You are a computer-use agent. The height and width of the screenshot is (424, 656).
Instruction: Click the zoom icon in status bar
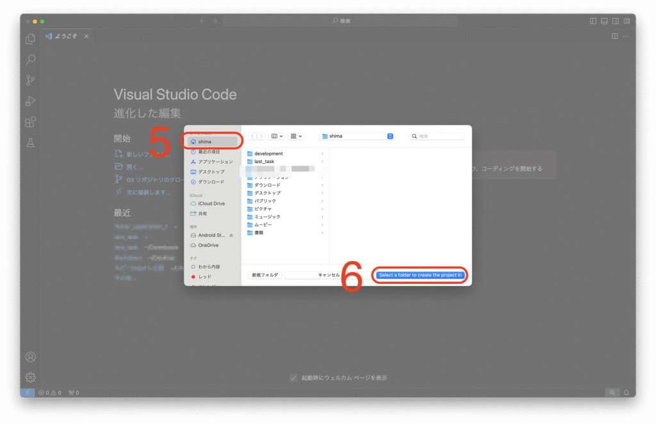pos(612,393)
